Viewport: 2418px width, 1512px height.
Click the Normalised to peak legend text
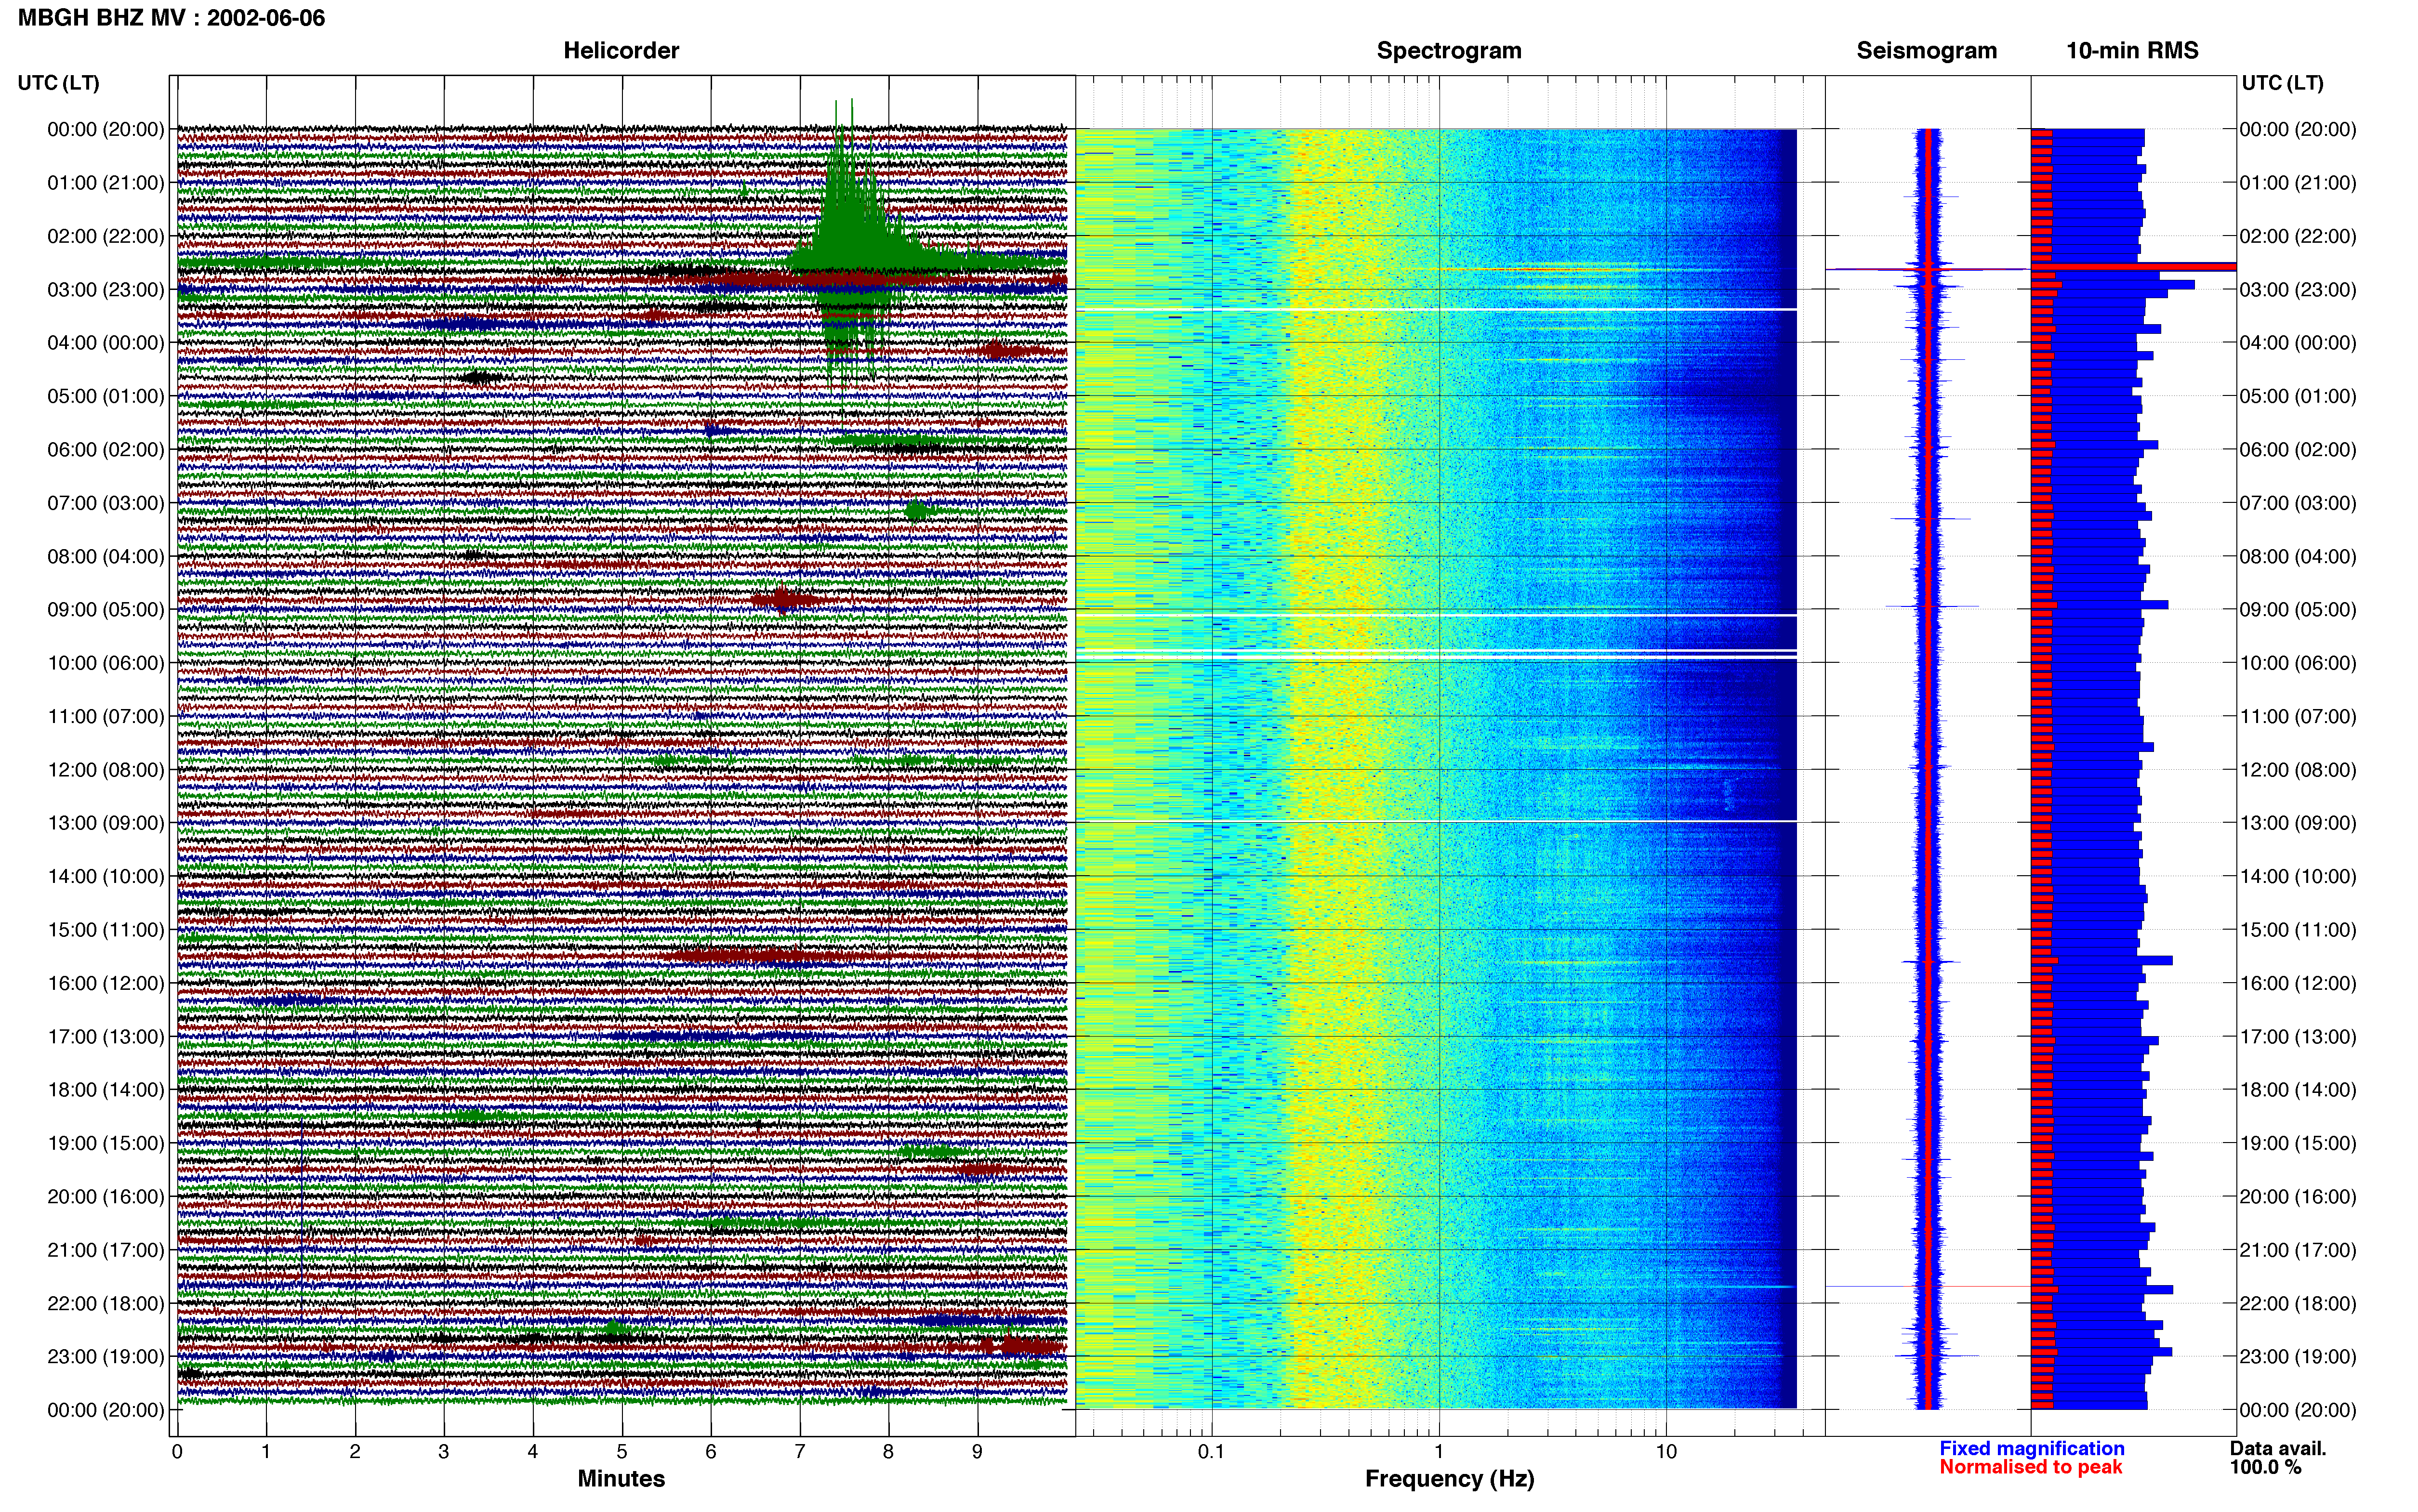[x=2030, y=1467]
